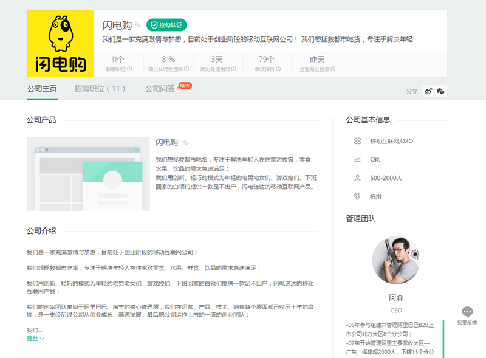This screenshot has height=358, width=486.
Task: Click the help icon next to 面试评价
Action: 278,69
